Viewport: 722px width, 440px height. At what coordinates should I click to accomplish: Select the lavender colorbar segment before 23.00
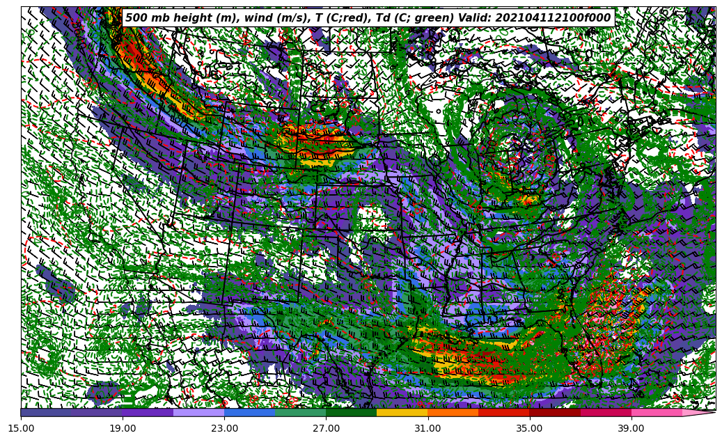click(199, 413)
